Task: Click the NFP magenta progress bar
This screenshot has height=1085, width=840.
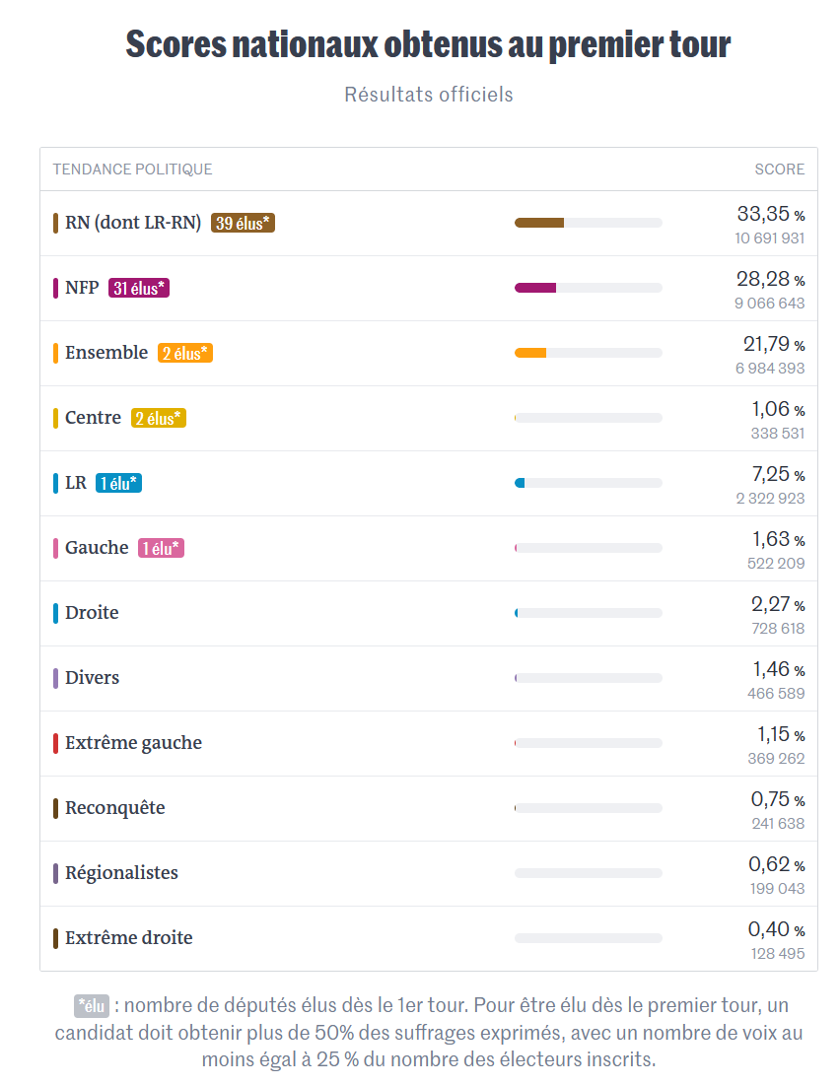Action: pos(588,288)
